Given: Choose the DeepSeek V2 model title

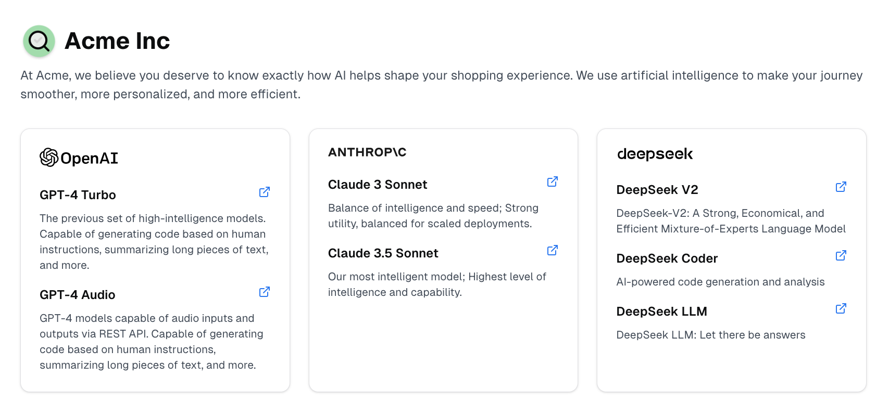Looking at the screenshot, I should pos(657,190).
